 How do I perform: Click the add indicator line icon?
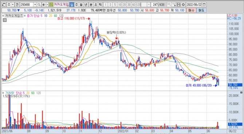click(x=174, y=5)
